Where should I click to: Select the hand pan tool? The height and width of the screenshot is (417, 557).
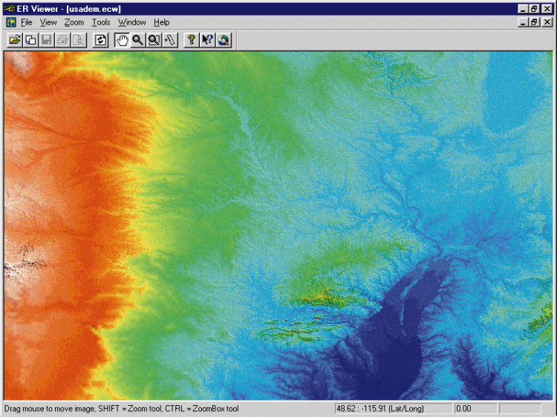(123, 40)
